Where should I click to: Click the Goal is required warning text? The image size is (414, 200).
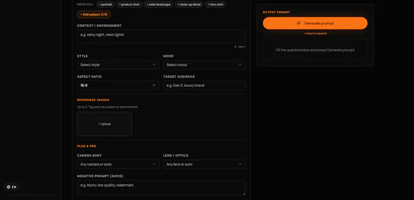315,34
